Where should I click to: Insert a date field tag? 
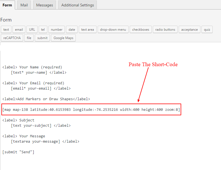pos(72,30)
